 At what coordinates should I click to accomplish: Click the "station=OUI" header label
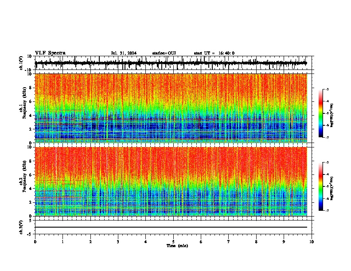pyautogui.click(x=164, y=53)
